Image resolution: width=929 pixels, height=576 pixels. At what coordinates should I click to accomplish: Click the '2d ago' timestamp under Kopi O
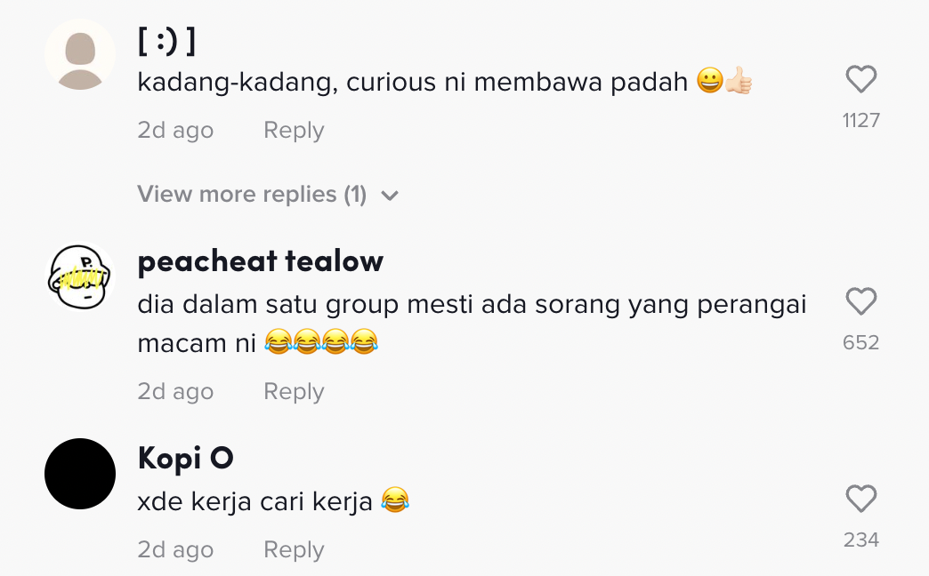[x=175, y=550]
